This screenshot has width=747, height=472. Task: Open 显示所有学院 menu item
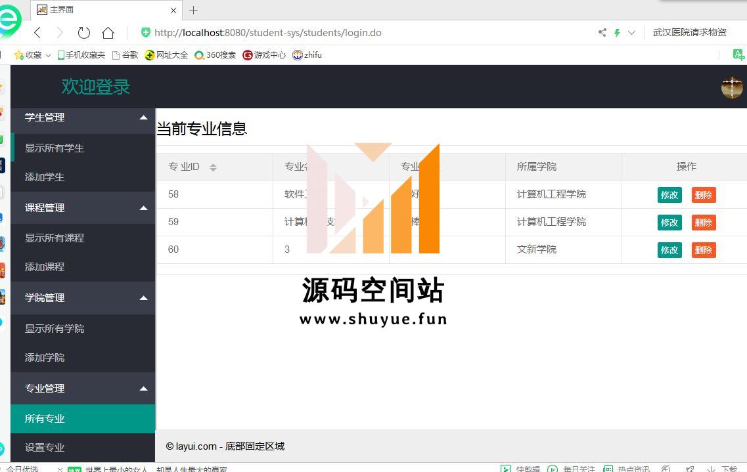click(x=83, y=328)
